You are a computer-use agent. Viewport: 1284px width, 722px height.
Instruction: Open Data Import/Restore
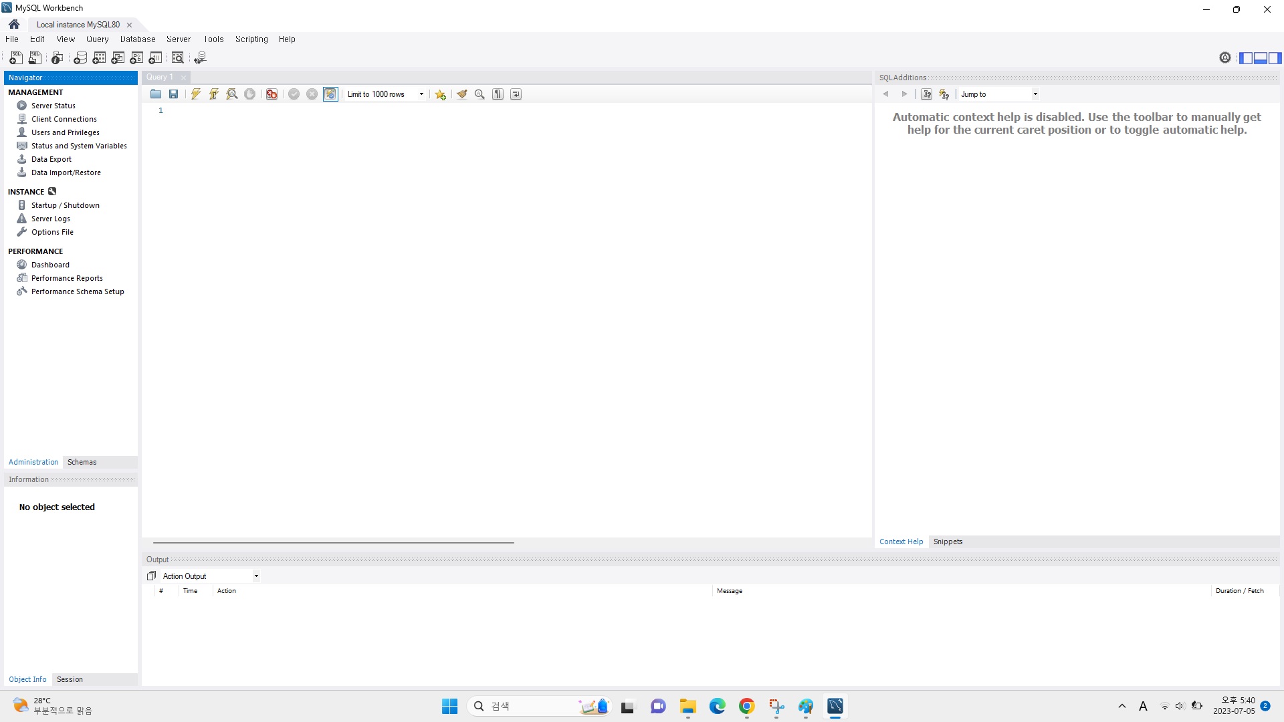(66, 172)
